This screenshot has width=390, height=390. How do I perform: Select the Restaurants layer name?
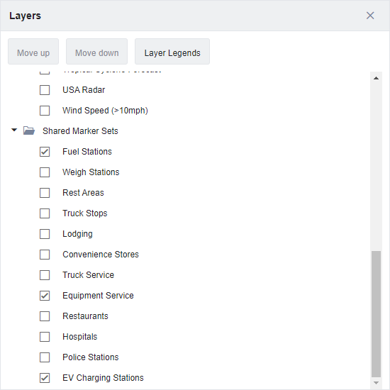coord(85,316)
